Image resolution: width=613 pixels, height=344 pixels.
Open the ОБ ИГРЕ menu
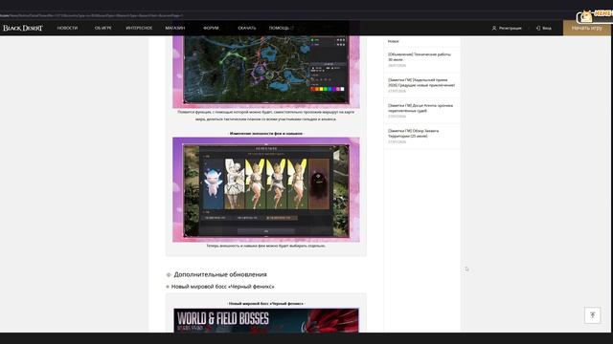(103, 28)
